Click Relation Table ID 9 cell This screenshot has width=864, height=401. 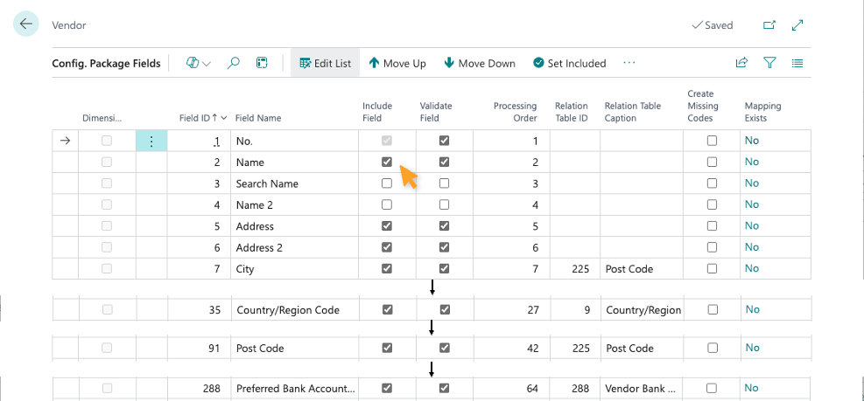tap(575, 310)
